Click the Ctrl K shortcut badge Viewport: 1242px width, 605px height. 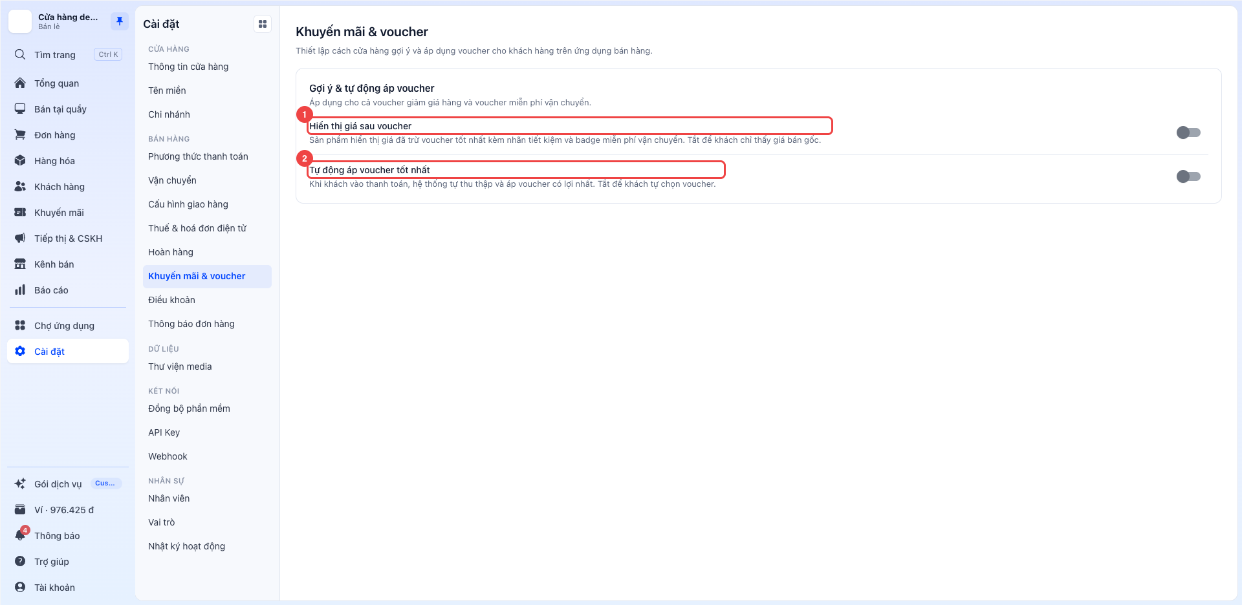point(108,54)
